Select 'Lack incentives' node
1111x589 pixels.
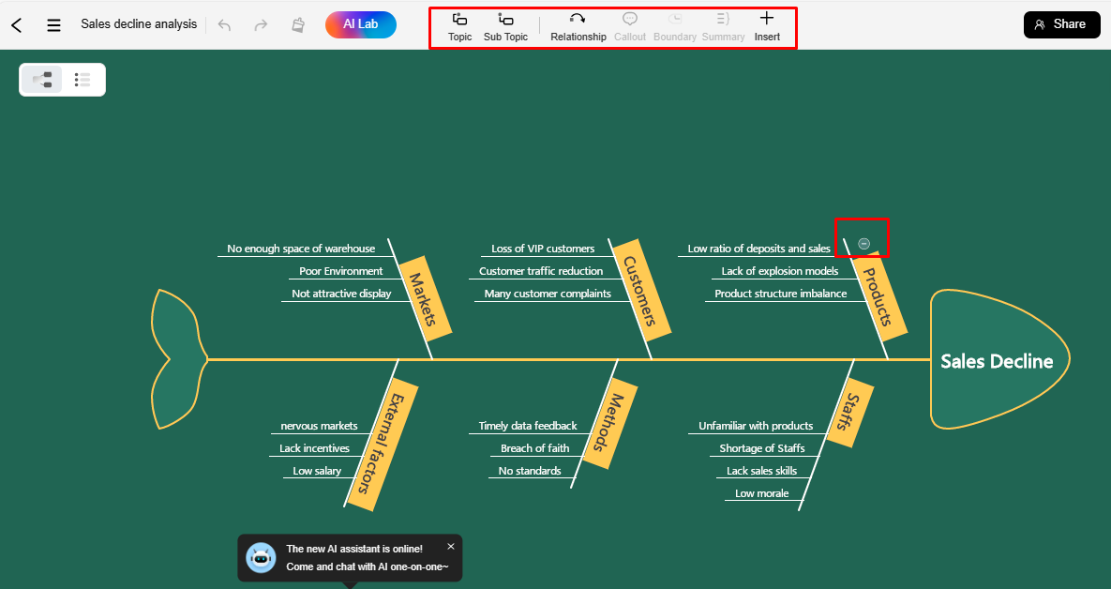click(x=315, y=448)
